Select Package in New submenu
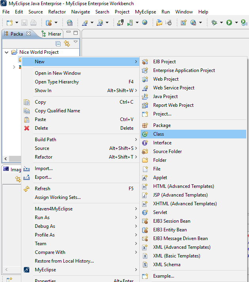This screenshot has width=249, height=282. pos(193,125)
